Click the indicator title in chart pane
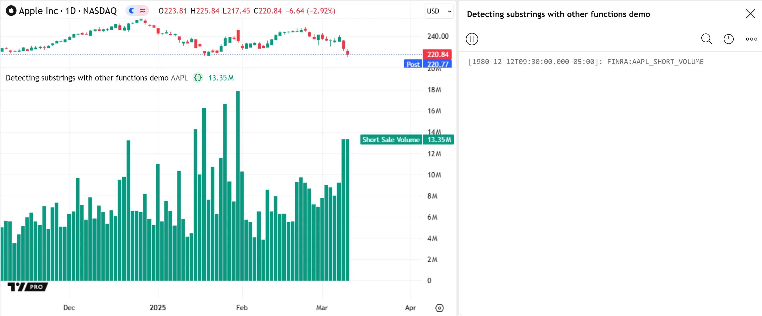 (87, 78)
